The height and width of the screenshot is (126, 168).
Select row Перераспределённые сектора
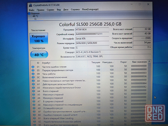point(89,70)
